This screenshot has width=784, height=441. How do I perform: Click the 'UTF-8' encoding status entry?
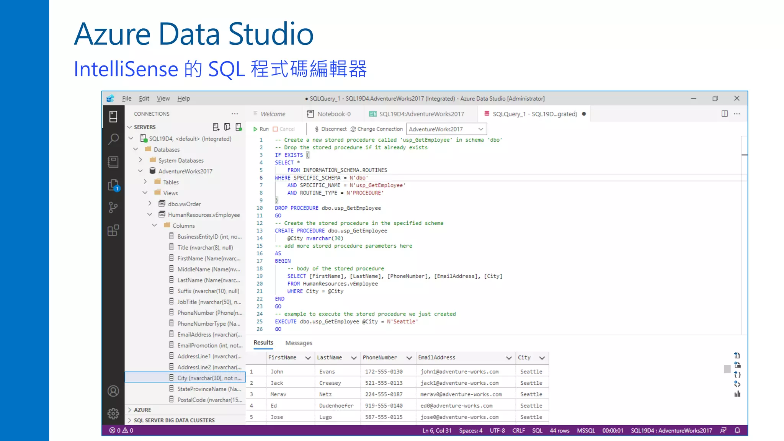coord(497,431)
